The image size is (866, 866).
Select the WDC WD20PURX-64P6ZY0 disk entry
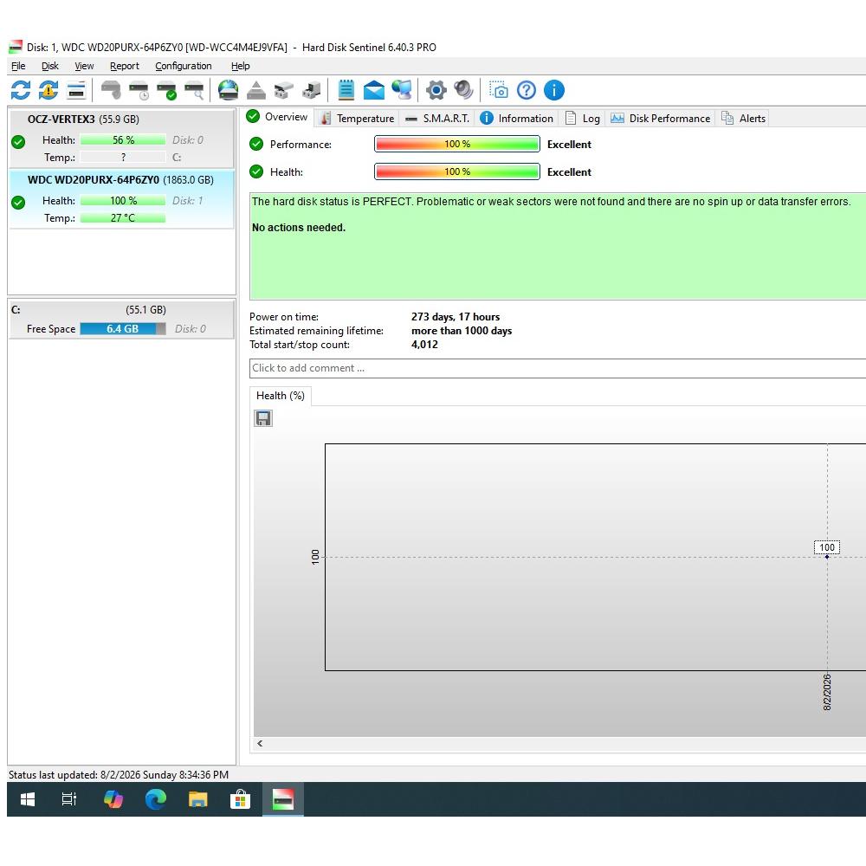pyautogui.click(x=121, y=199)
